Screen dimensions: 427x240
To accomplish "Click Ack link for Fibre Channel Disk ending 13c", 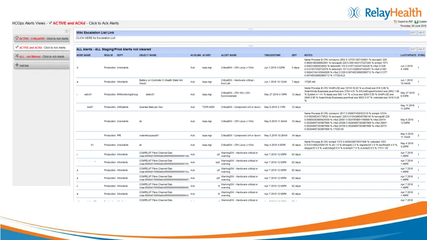I will (193, 170).
